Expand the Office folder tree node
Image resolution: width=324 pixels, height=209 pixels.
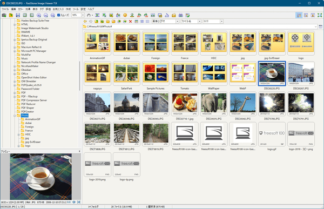click(15, 74)
